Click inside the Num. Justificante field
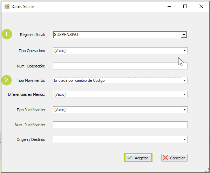Image resolution: width=210 pixels, height=173 pixels. pyautogui.click(x=120, y=125)
